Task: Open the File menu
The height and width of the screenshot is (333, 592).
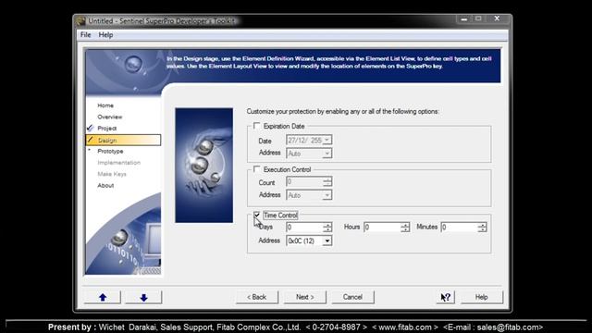Action: [86, 35]
